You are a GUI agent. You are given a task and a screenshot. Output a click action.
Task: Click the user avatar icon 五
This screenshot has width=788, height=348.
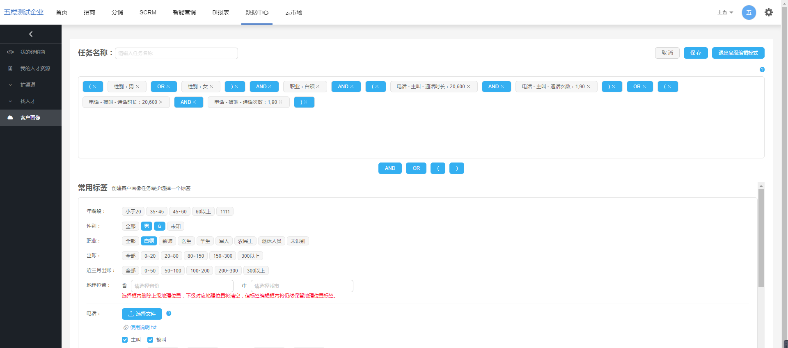[749, 12]
